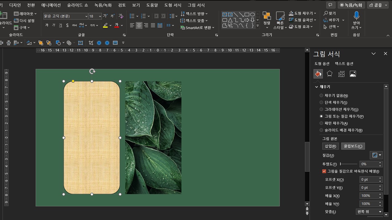Open Quick Styles (빠른 스타일) gallery
Screen dimensions: 392x220
click(280, 20)
